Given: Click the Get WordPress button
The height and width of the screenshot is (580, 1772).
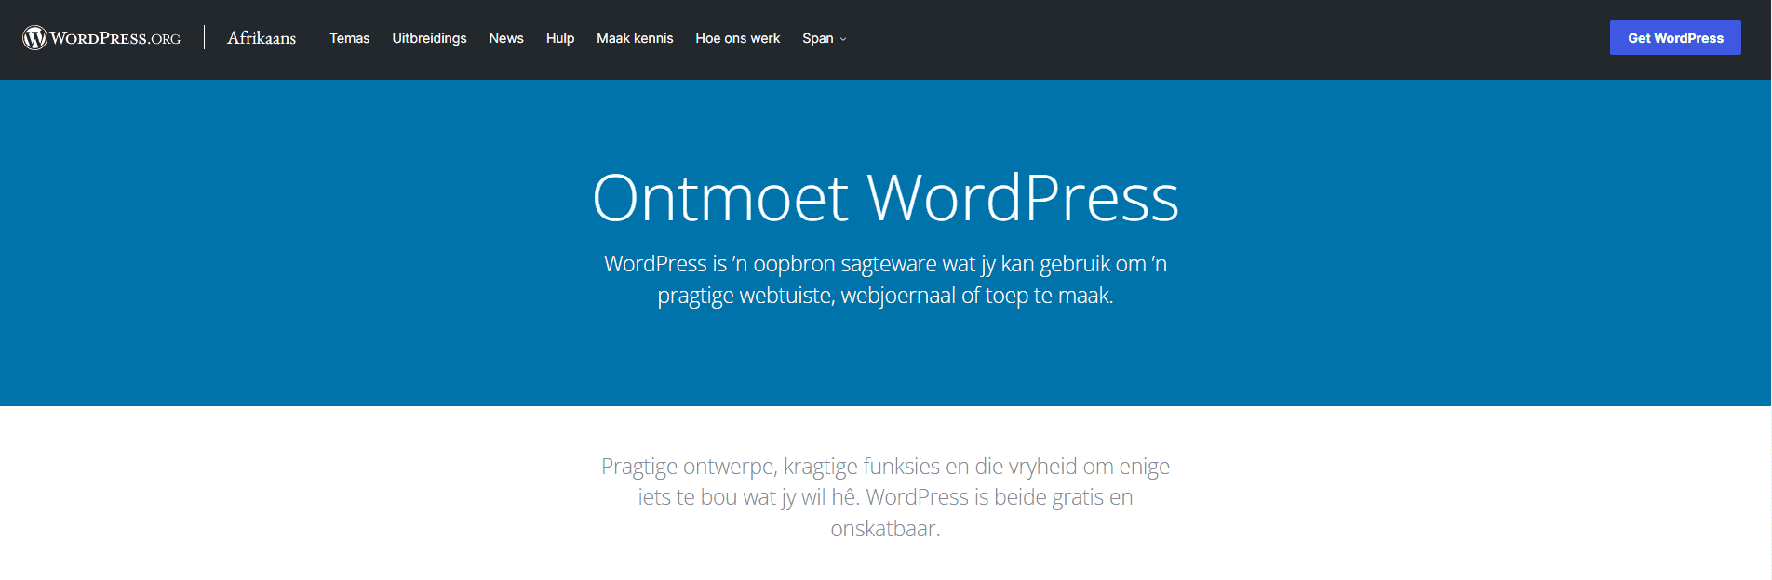Looking at the screenshot, I should coord(1675,38).
